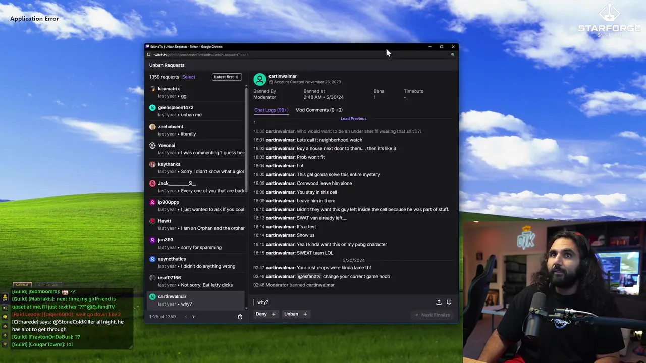Click the stopwatch icon below request list
Viewport: 646px width, 363px height.
(240, 317)
